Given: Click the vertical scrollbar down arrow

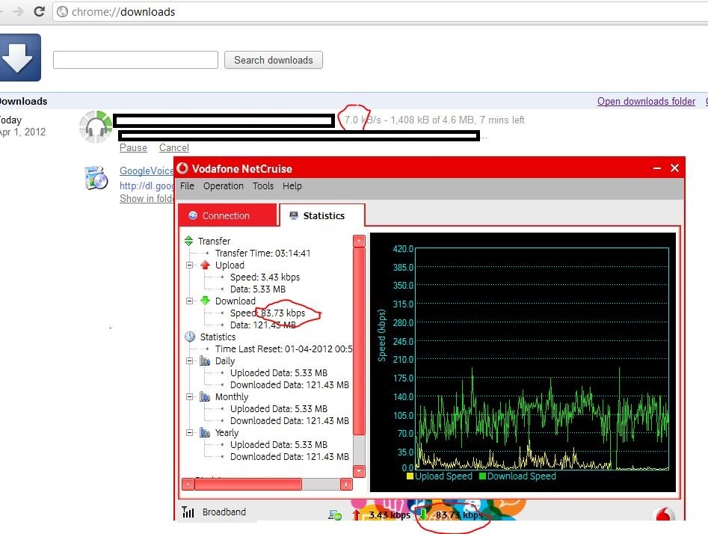Looking at the screenshot, I should point(359,471).
